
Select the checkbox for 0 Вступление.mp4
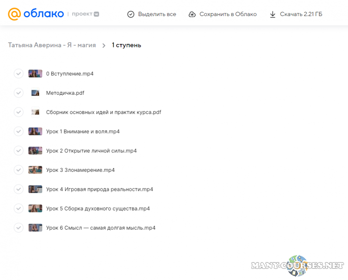pyautogui.click(x=19, y=73)
